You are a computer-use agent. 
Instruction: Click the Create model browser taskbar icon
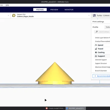click(47, 108)
